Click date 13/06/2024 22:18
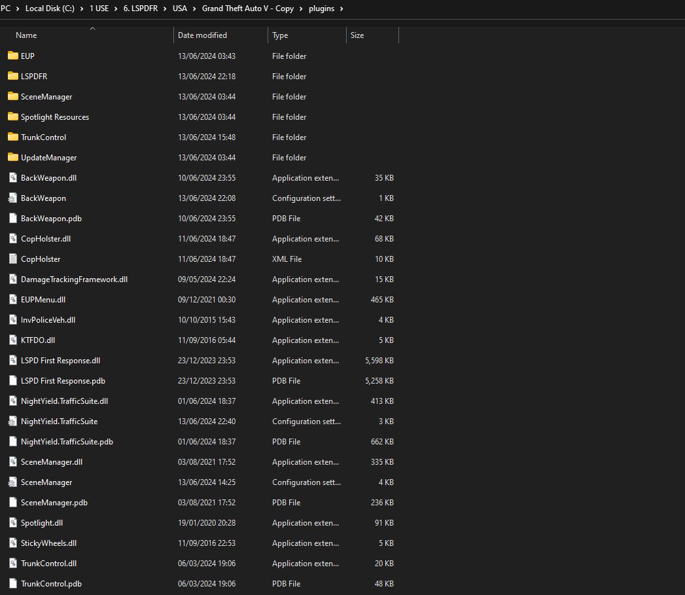The height and width of the screenshot is (595, 685). [207, 76]
